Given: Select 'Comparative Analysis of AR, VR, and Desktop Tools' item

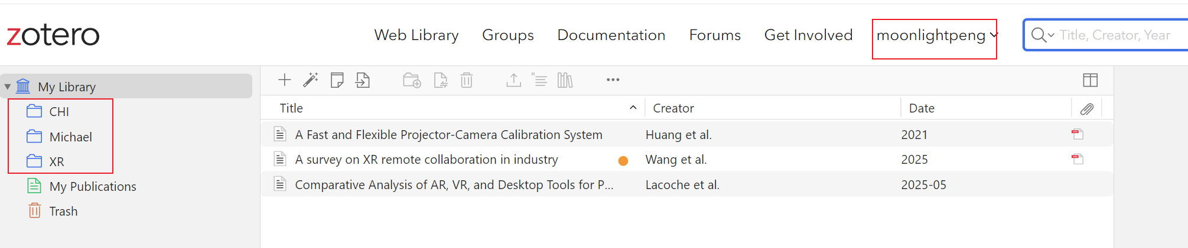Looking at the screenshot, I should pos(454,185).
